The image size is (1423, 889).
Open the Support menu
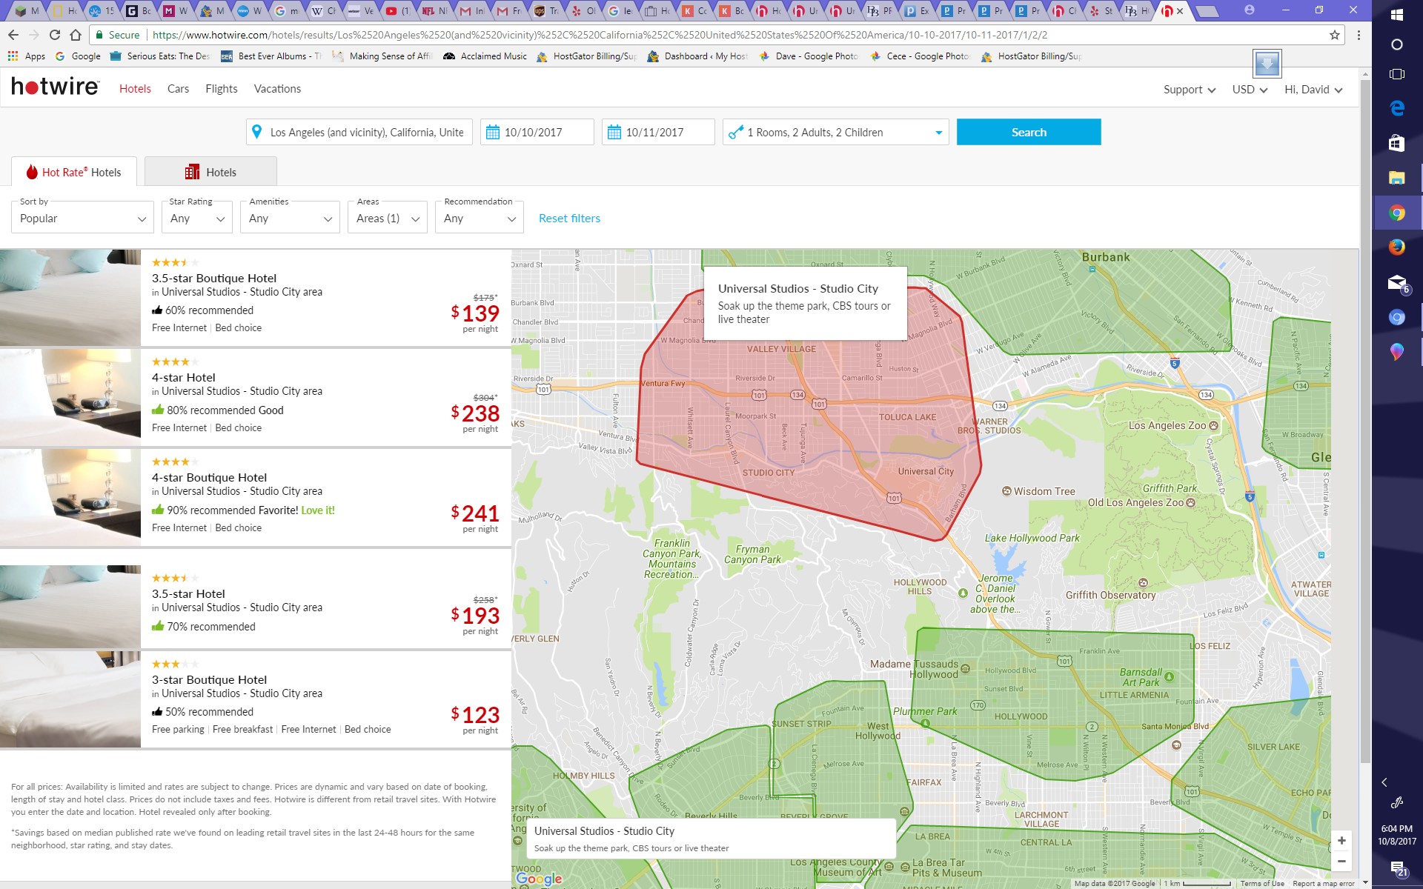click(1190, 90)
